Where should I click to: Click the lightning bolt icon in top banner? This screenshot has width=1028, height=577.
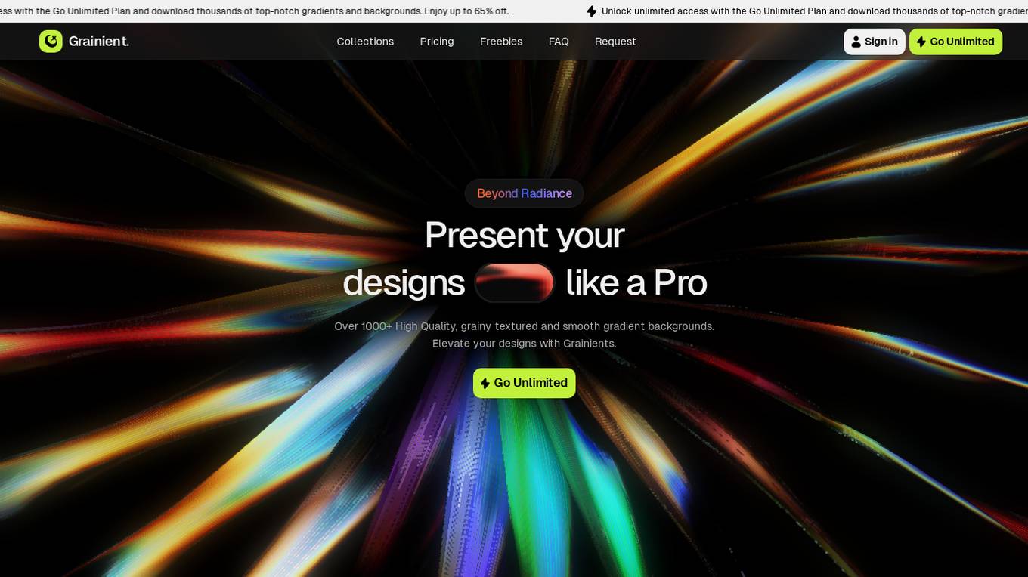point(592,11)
